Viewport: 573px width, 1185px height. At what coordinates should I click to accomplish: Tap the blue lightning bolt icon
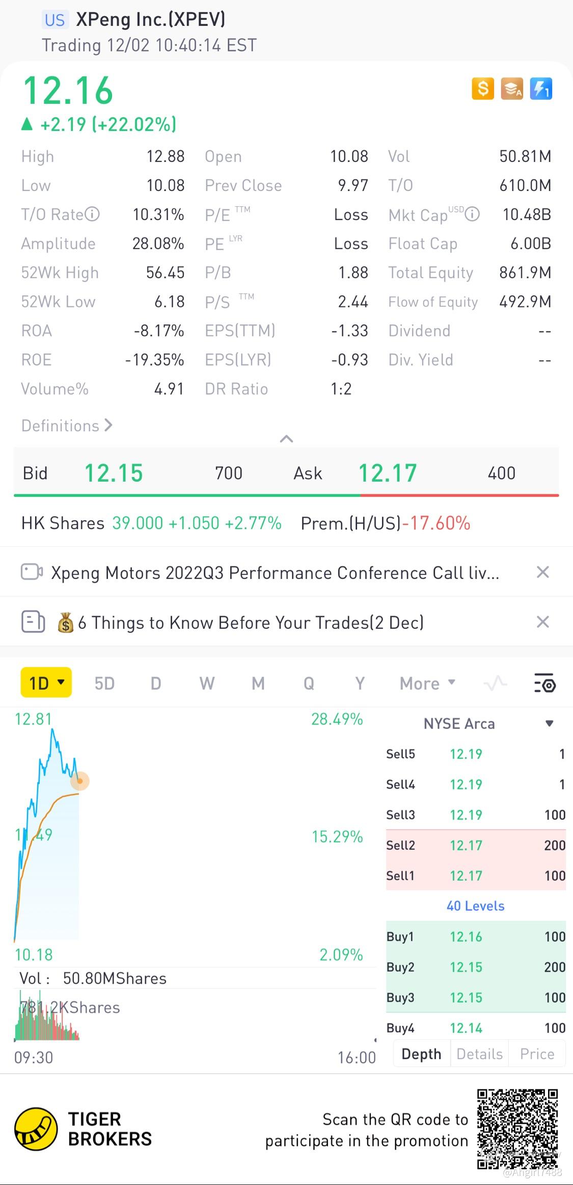[x=541, y=89]
